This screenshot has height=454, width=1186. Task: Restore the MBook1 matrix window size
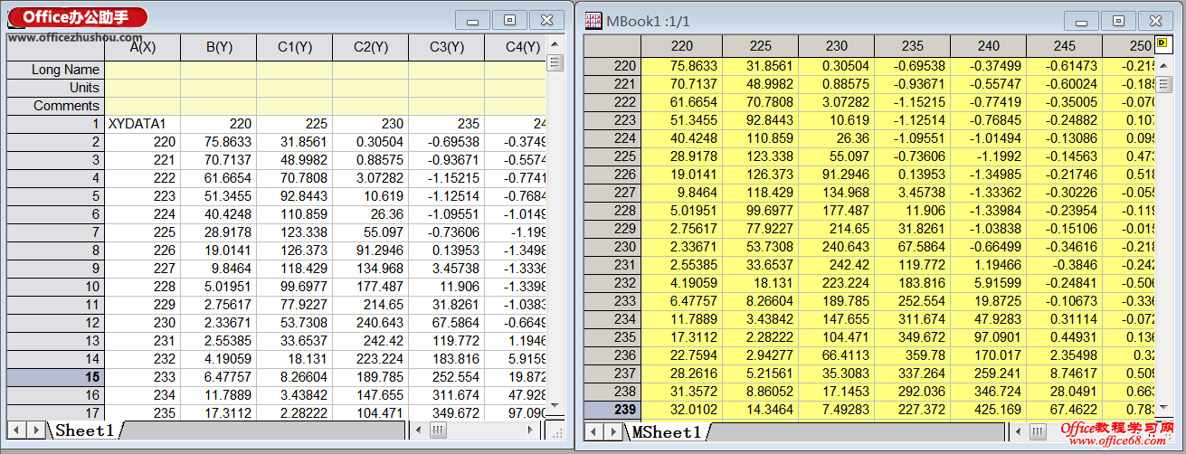click(1118, 21)
